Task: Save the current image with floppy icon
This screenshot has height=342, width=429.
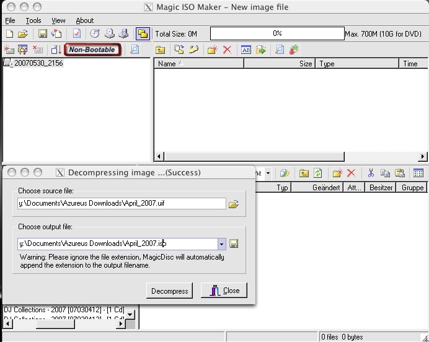Action: point(43,33)
